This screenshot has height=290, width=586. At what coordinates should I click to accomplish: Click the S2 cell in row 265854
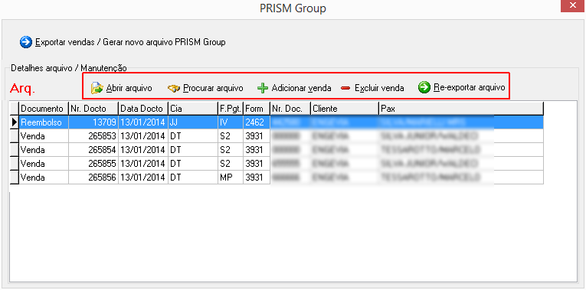[231, 150]
